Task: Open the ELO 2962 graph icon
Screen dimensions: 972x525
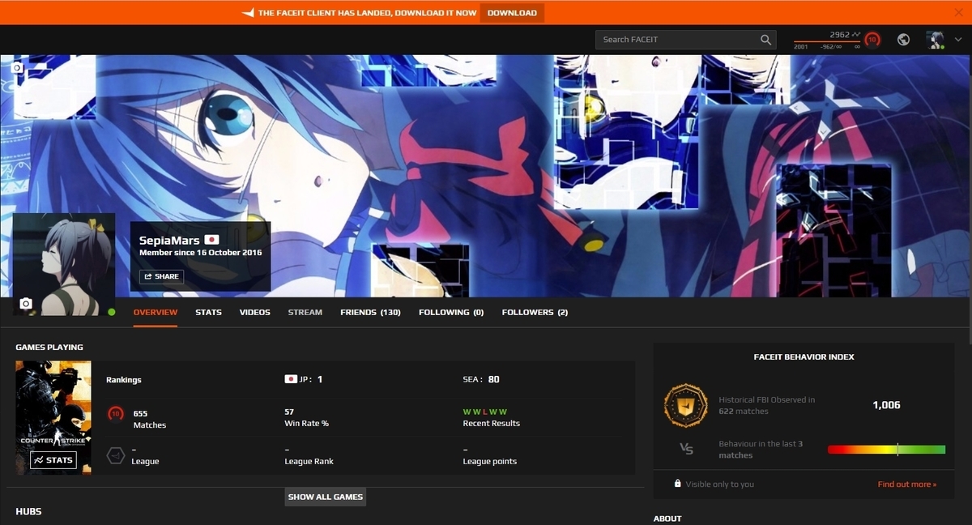Action: click(x=855, y=35)
